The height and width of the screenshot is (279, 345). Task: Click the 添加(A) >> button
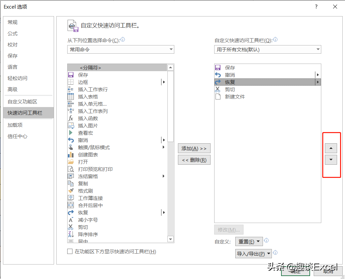click(194, 148)
